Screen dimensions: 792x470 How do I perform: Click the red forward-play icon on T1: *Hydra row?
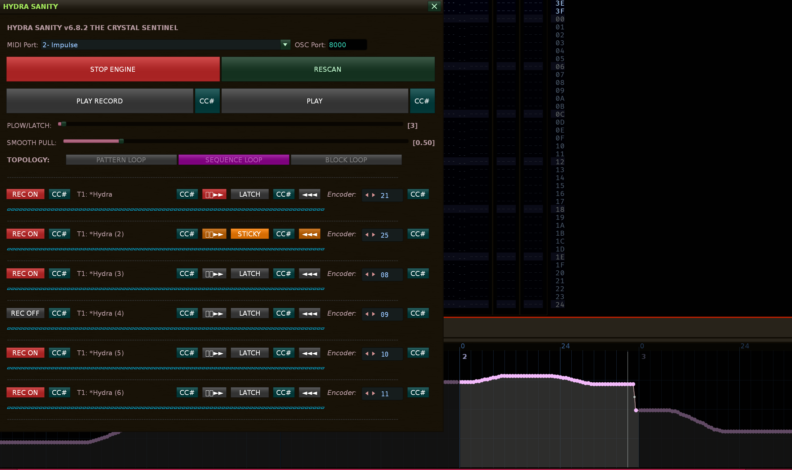214,194
